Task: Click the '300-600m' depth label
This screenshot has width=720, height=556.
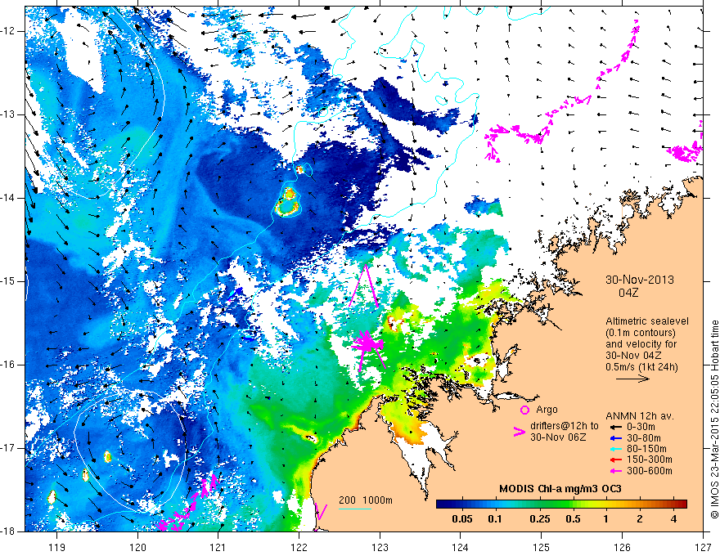Action: 650,471
